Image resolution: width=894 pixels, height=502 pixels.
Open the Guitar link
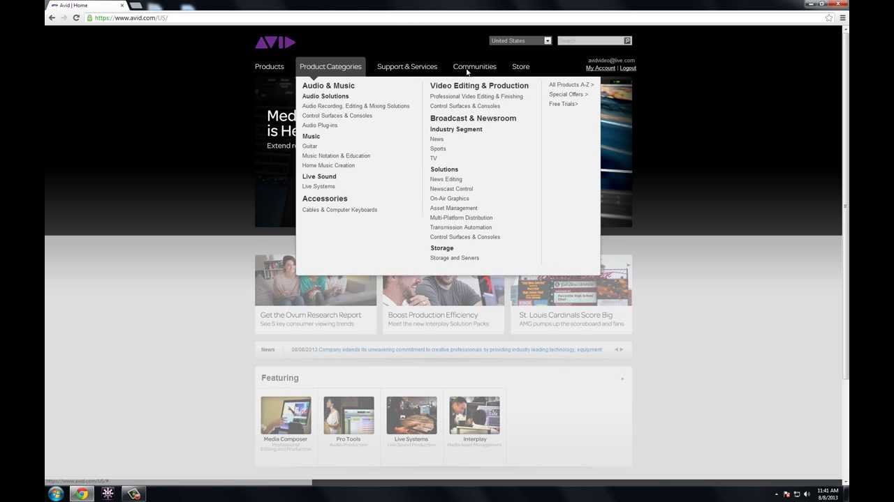309,146
